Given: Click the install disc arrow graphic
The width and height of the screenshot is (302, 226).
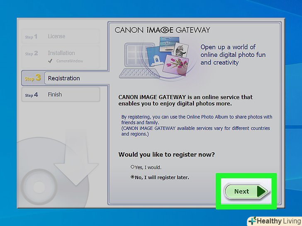Looking at the screenshot, I should pos(76,158).
